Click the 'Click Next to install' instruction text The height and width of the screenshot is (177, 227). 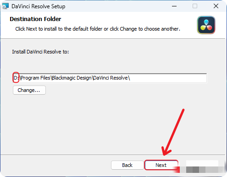point(98,29)
